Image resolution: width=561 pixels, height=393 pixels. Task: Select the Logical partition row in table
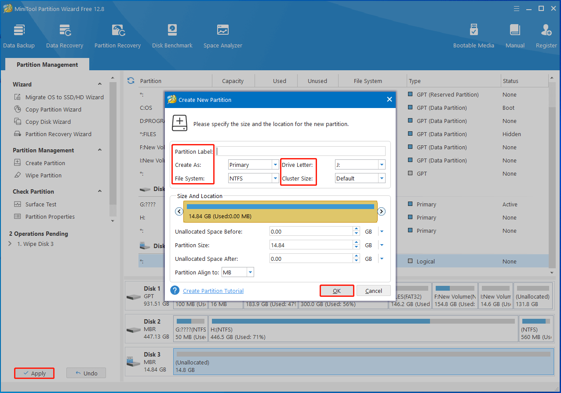[343, 261]
